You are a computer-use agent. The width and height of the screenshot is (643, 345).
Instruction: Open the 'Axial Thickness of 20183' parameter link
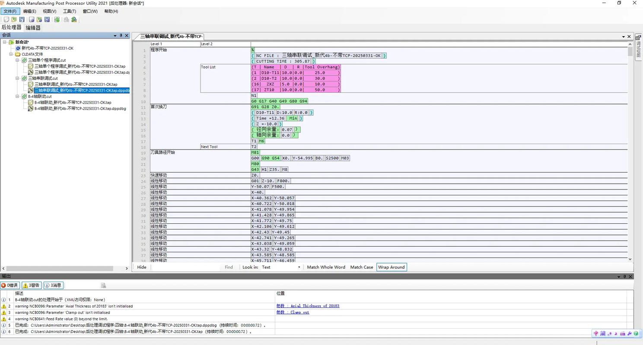(x=308, y=306)
